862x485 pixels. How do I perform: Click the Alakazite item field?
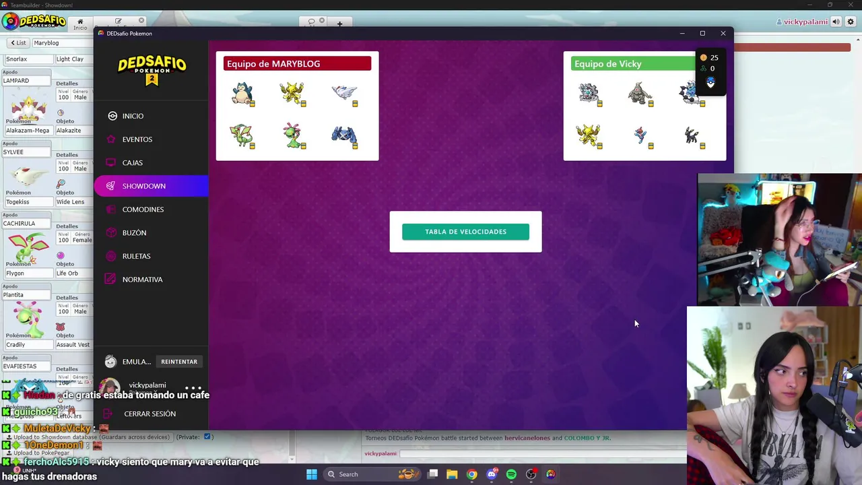[x=73, y=130]
